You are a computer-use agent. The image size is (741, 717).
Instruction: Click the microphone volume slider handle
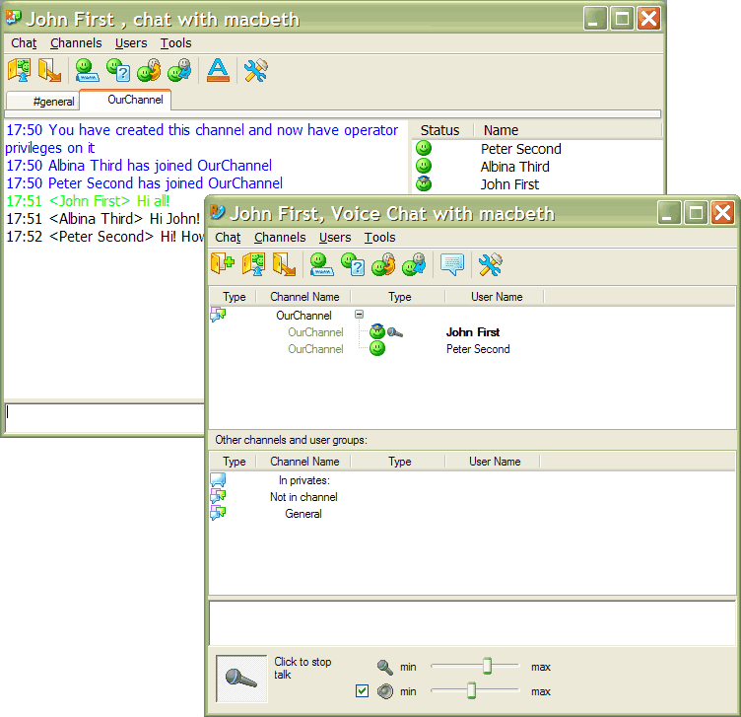[487, 667]
